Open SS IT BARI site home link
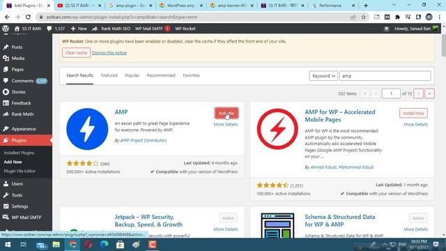The image size is (446, 251). tap(28, 29)
